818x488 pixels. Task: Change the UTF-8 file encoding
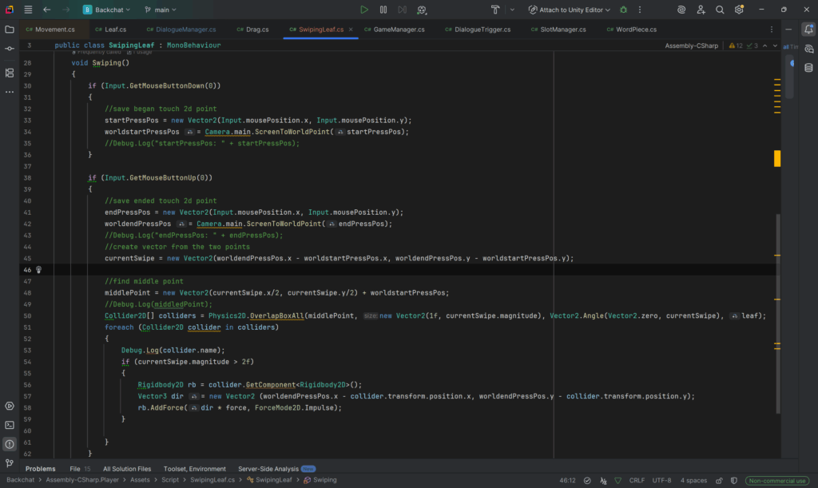click(x=661, y=481)
